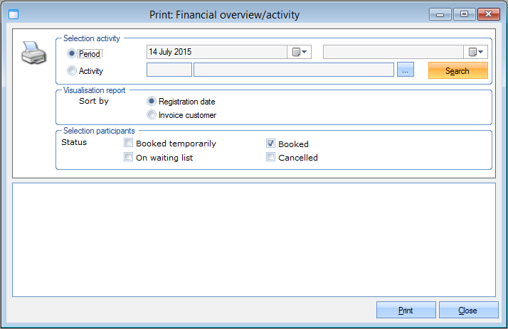Sort by Registration date

tap(152, 101)
